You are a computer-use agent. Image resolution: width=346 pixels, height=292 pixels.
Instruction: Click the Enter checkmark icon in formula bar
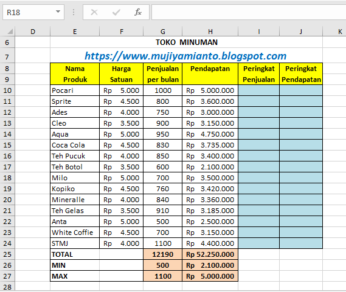tap(116, 12)
